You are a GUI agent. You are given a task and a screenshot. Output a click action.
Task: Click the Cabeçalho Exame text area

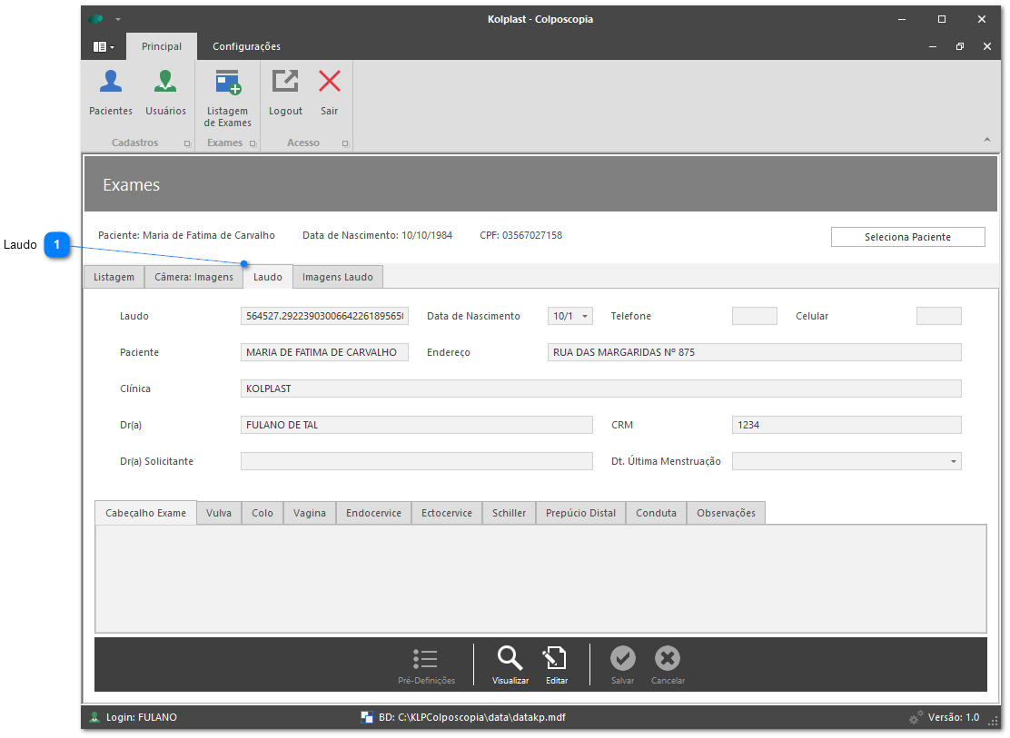(540, 579)
